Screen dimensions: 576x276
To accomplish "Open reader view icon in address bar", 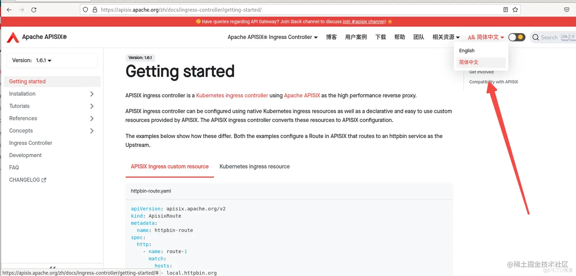I will [x=506, y=10].
